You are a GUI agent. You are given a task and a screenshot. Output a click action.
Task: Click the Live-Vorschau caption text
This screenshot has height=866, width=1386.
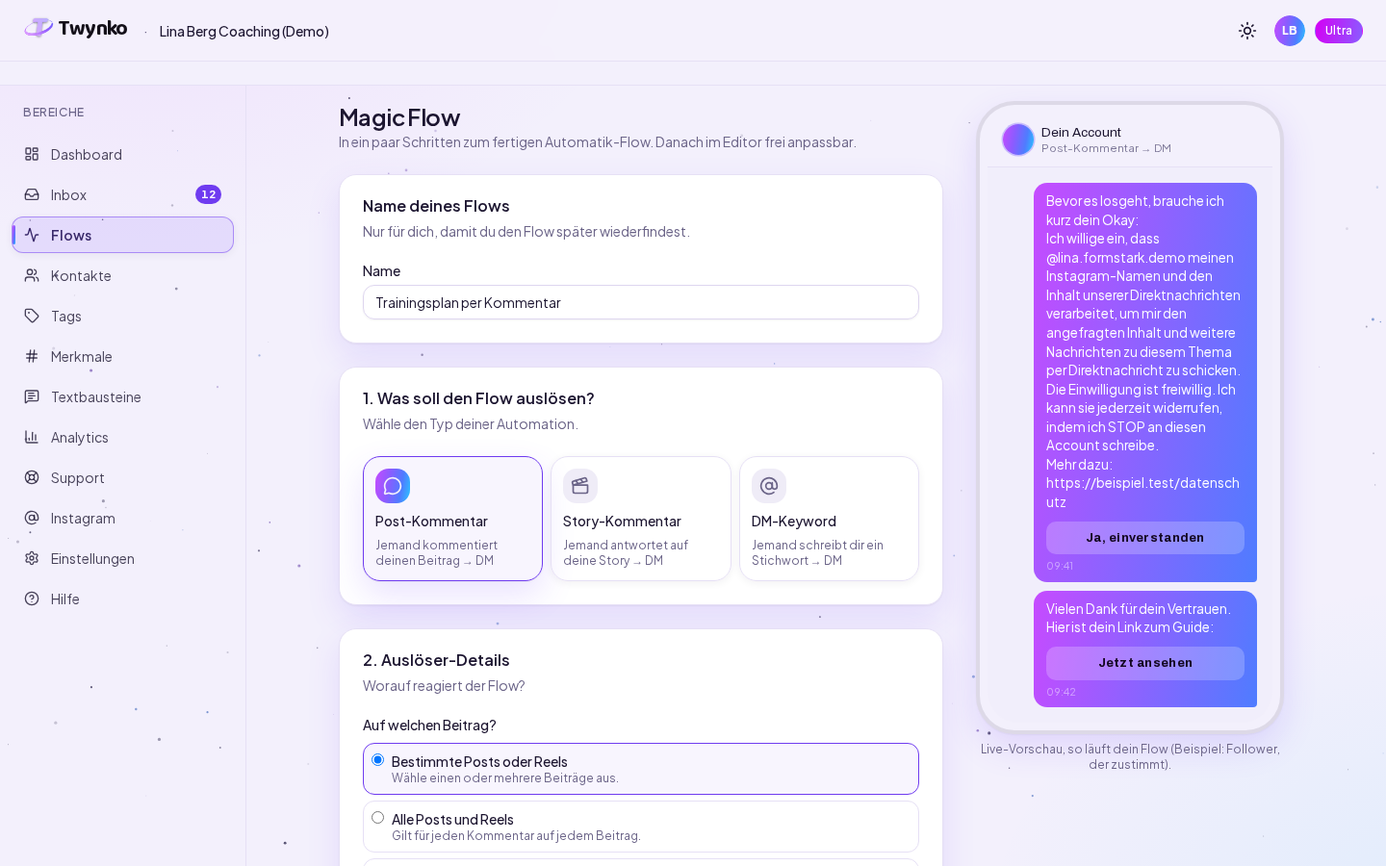click(1130, 756)
